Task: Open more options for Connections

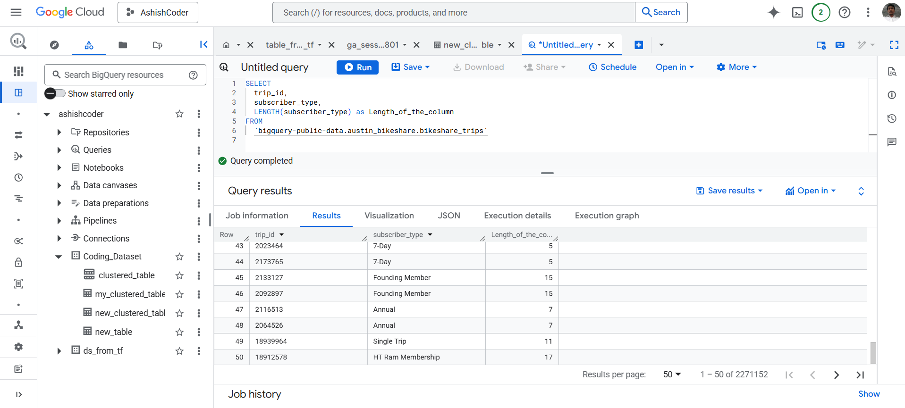Action: coord(199,239)
